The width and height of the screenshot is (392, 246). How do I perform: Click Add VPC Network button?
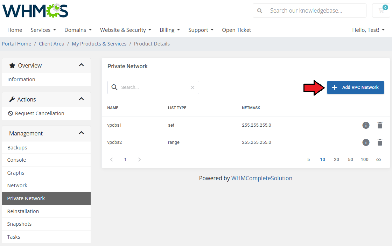point(355,87)
